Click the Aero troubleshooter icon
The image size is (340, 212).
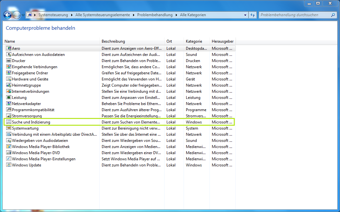(9, 48)
